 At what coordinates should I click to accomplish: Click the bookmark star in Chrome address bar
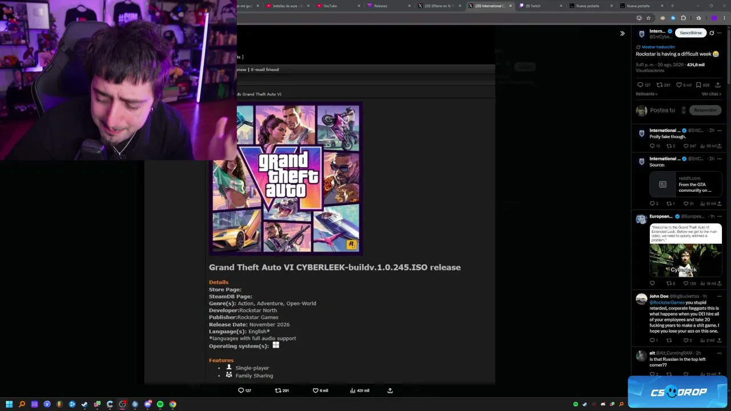(x=648, y=18)
